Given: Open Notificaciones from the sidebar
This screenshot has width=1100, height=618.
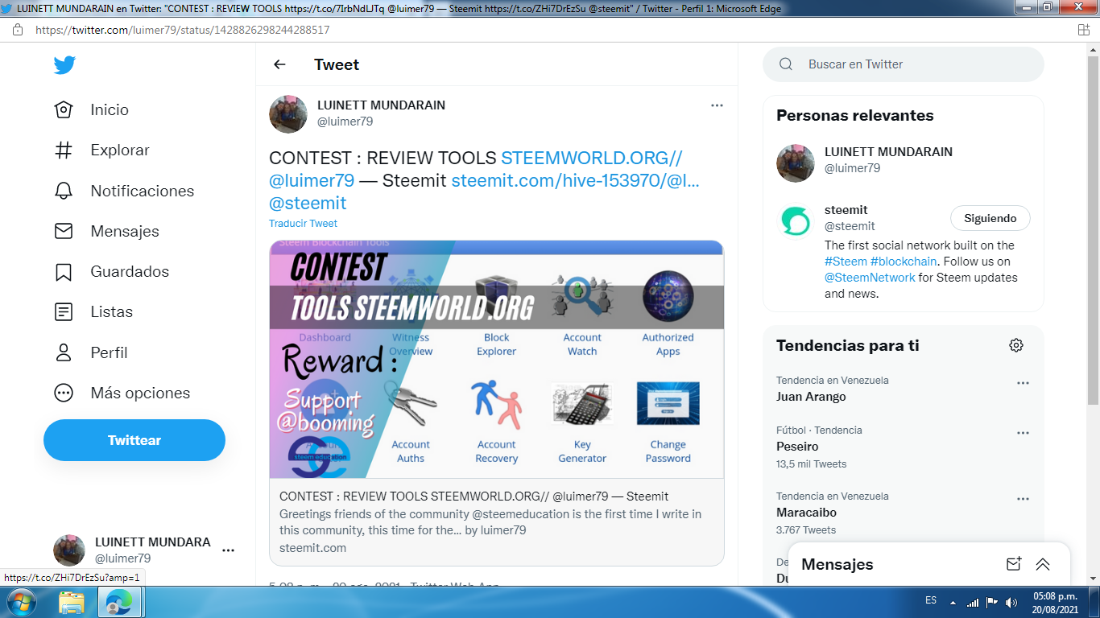Looking at the screenshot, I should 143,191.
